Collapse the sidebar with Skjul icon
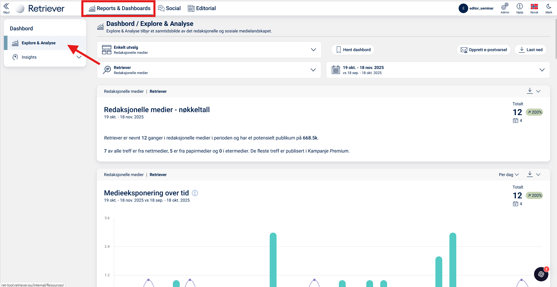557x287 pixels. pos(6,8)
